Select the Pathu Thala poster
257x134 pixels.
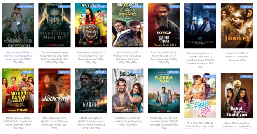[164, 25]
